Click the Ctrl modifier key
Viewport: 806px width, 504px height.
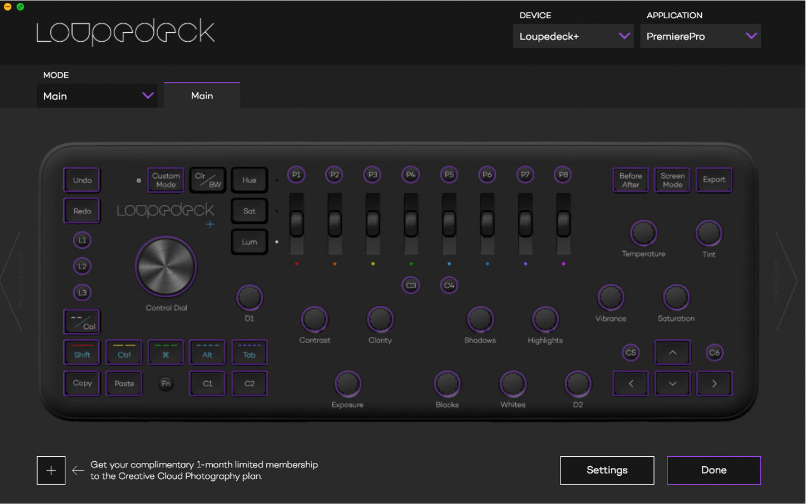pyautogui.click(x=124, y=353)
